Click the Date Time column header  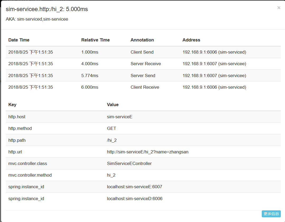tap(19, 40)
